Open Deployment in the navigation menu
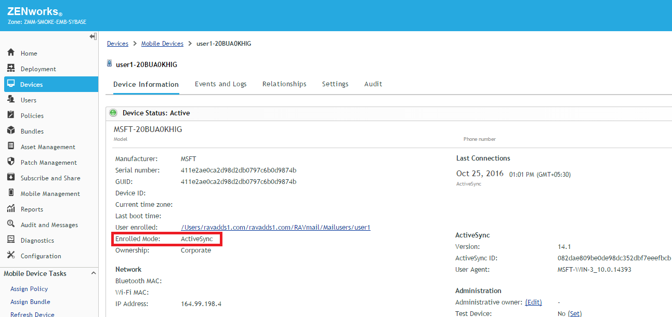The width and height of the screenshot is (672, 317). click(38, 69)
